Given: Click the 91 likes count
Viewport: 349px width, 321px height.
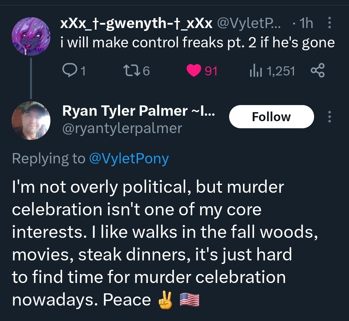Looking at the screenshot, I should [211, 71].
